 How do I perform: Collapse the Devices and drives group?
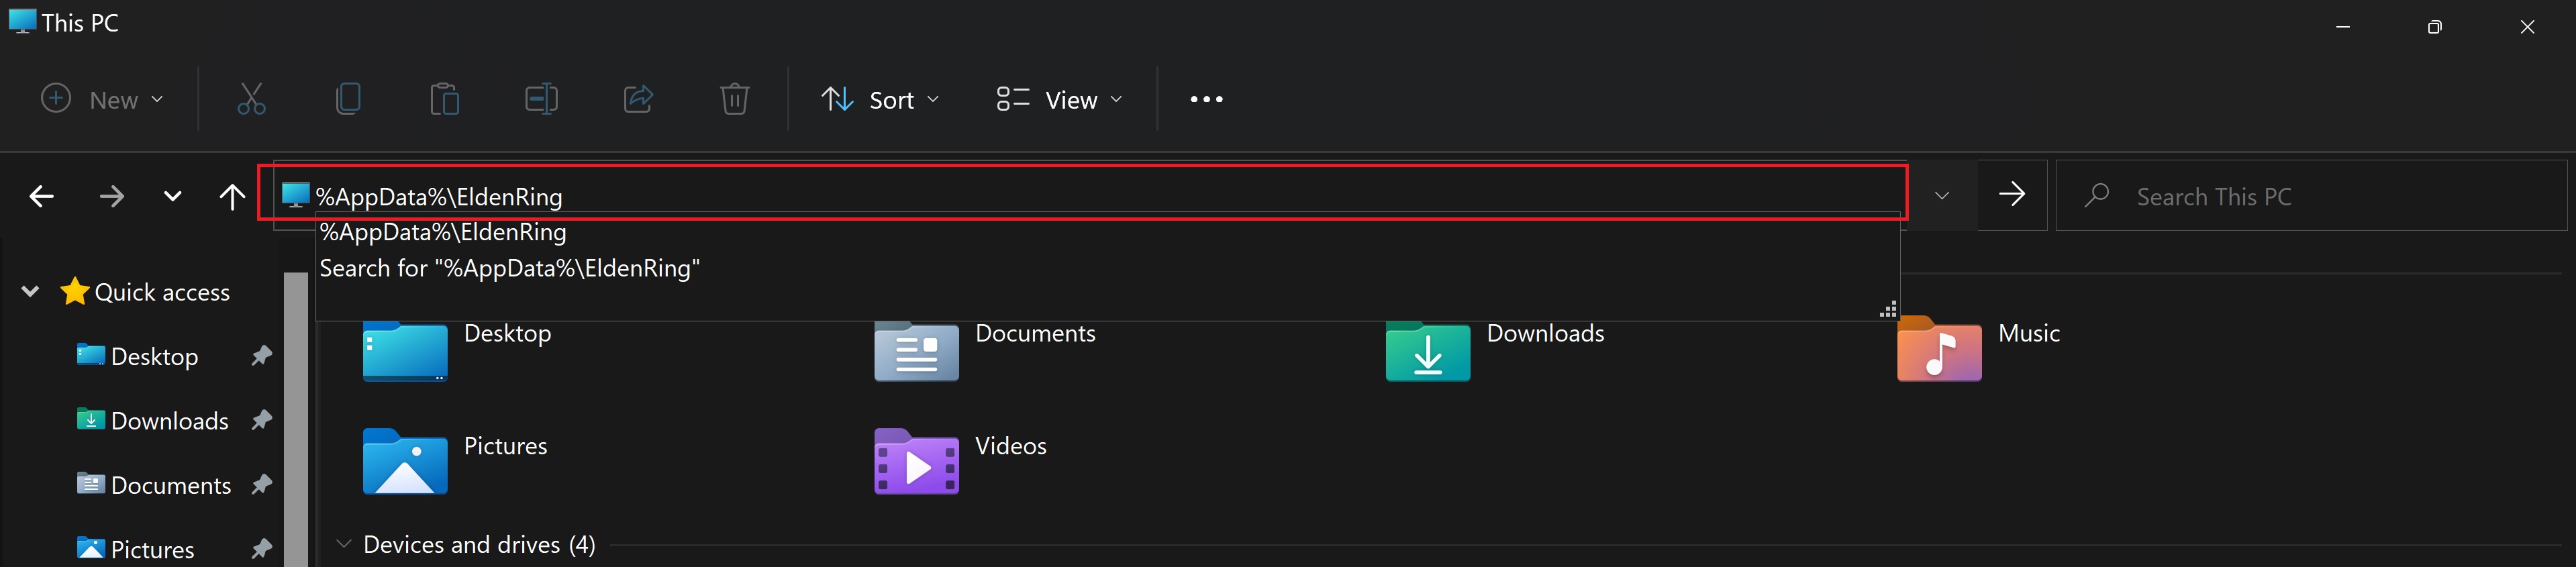tap(344, 544)
